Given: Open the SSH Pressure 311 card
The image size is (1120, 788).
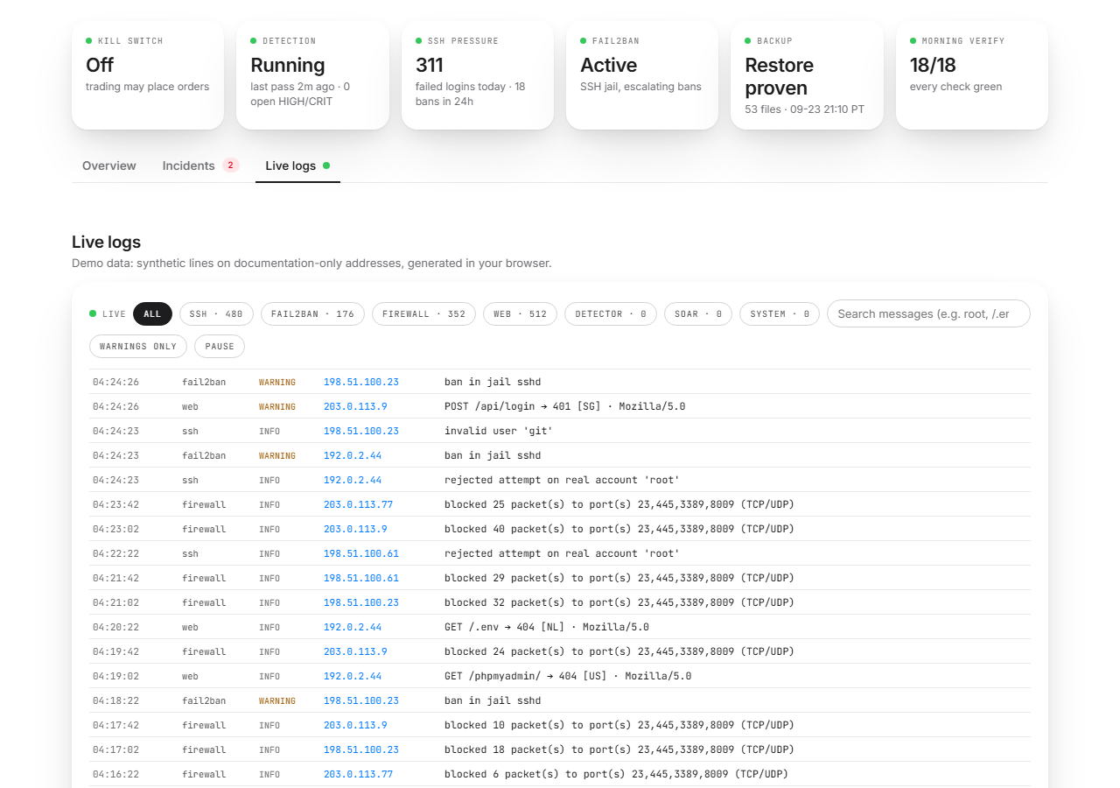Looking at the screenshot, I should [478, 75].
